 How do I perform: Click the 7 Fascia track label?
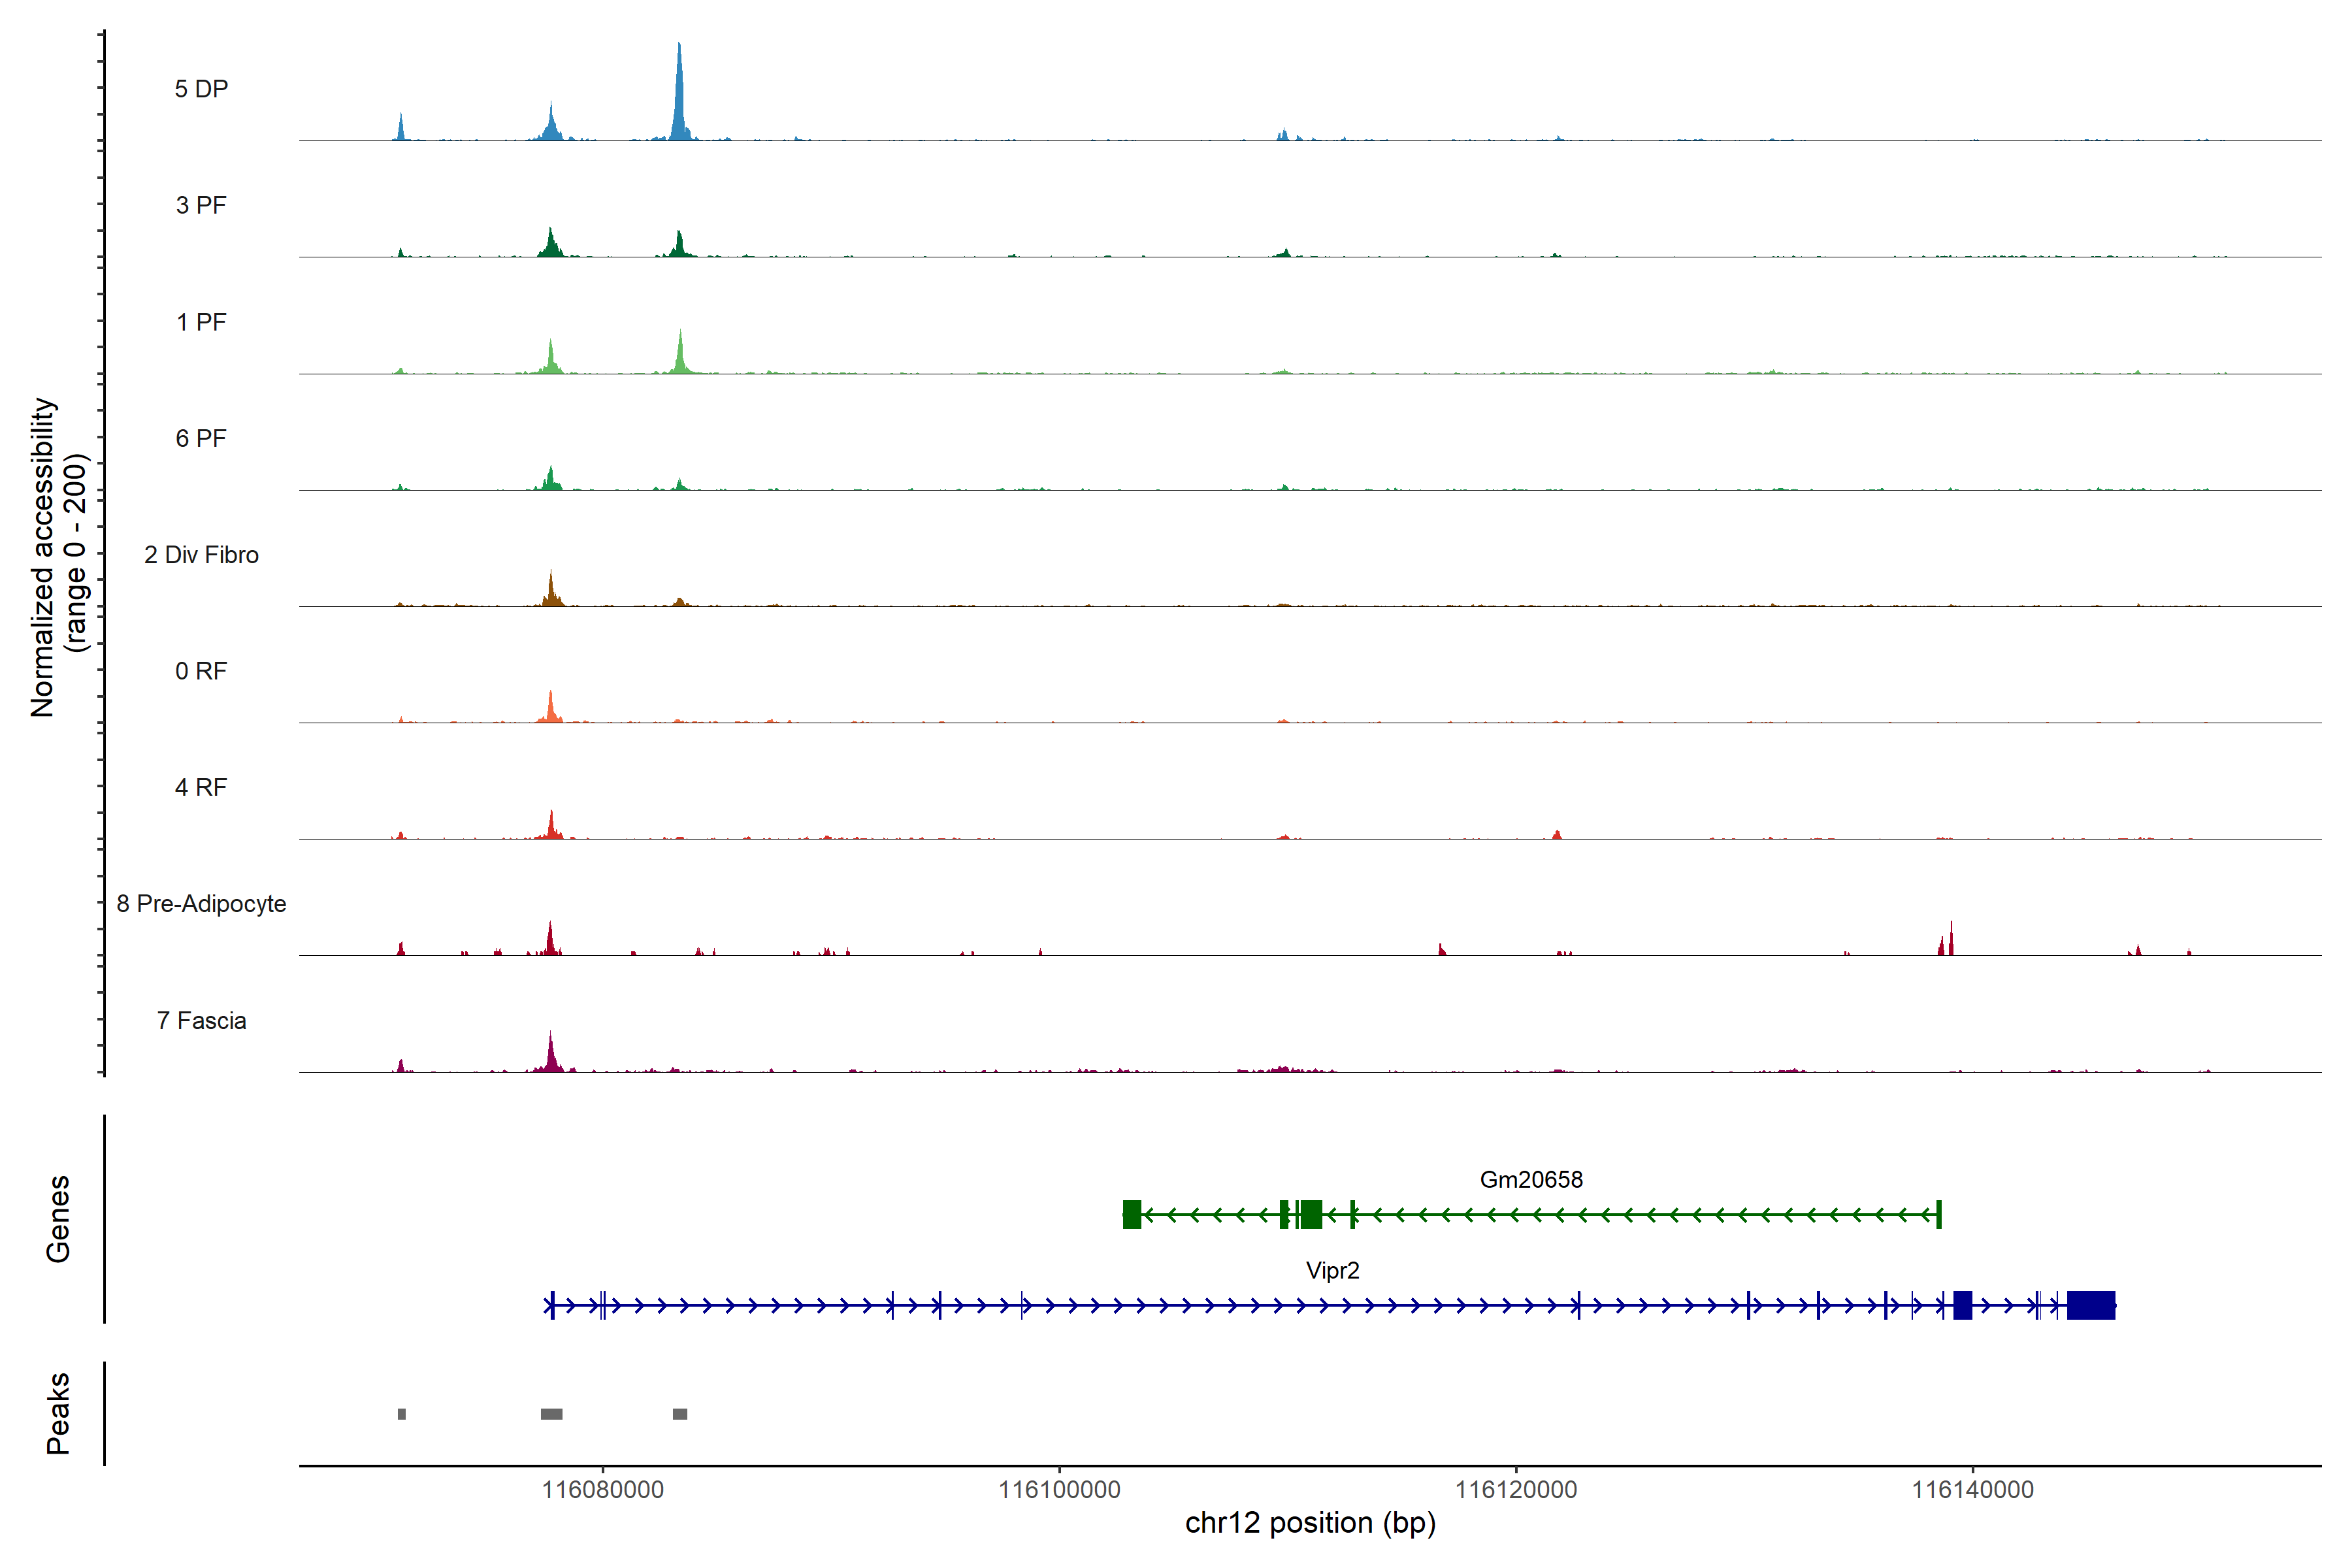[x=201, y=1021]
